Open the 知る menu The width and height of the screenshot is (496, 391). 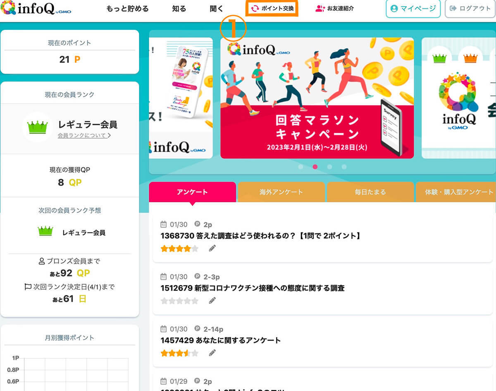point(179,9)
